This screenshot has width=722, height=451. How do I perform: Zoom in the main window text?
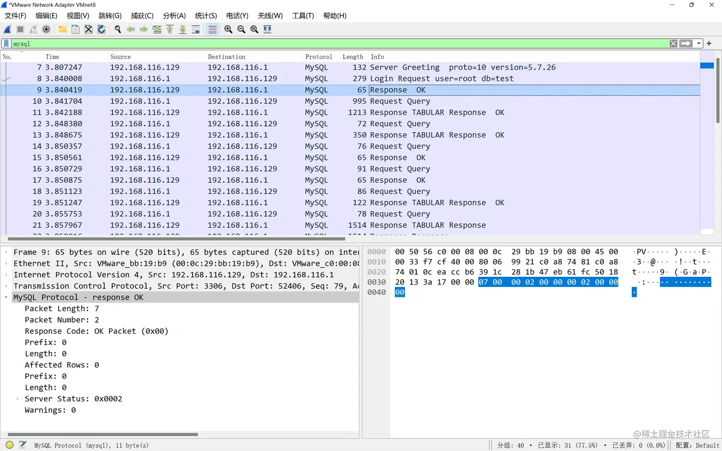point(228,30)
